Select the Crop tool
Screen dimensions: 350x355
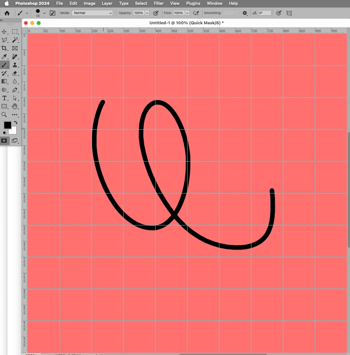(4, 48)
